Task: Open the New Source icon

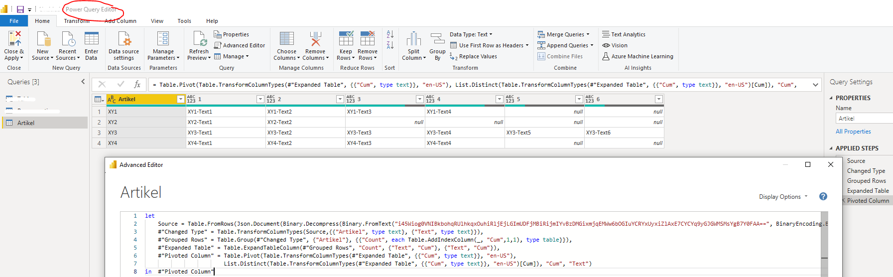Action: tap(43, 39)
